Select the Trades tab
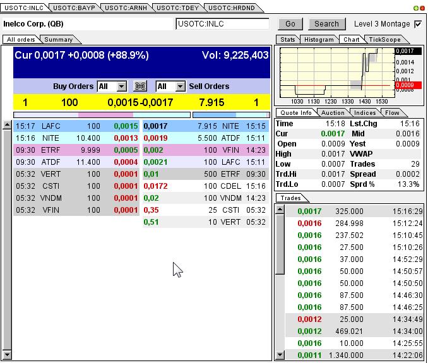Viewport: 428px width, 363px height. [291, 198]
